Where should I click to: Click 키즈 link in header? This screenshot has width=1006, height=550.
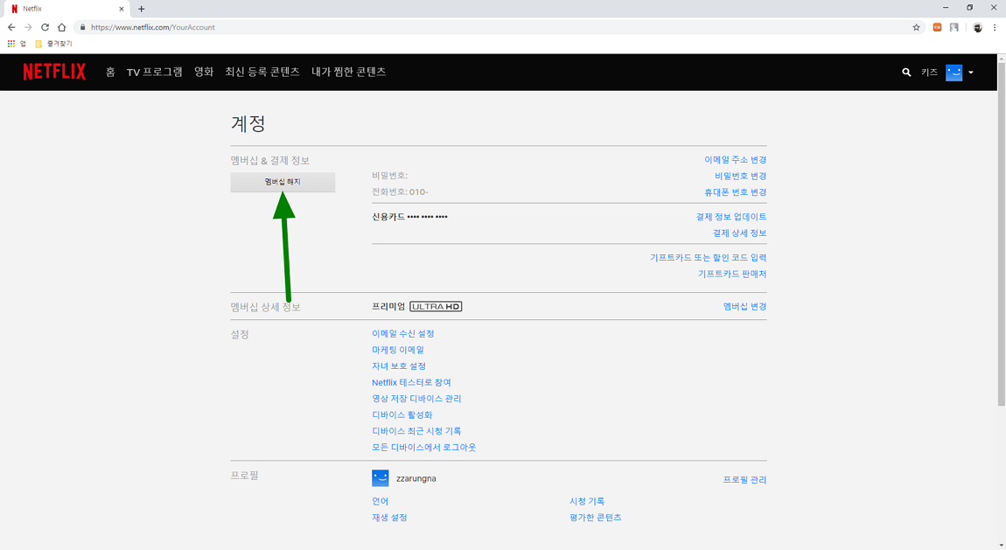(929, 73)
